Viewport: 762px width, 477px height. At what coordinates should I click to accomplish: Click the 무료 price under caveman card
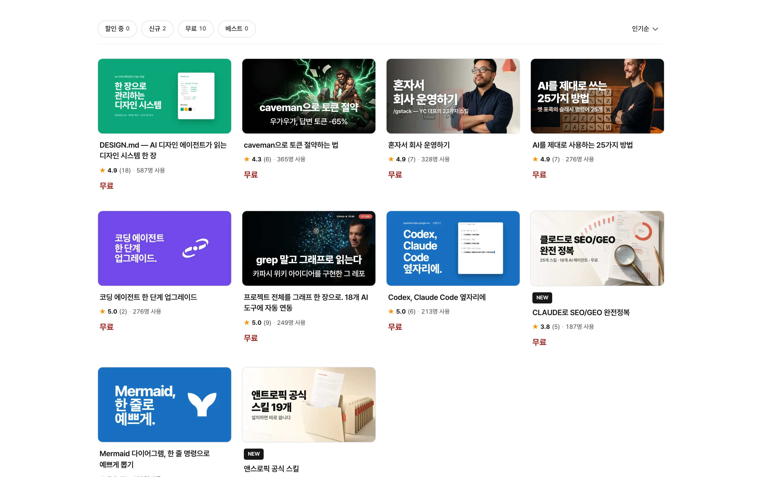point(251,175)
